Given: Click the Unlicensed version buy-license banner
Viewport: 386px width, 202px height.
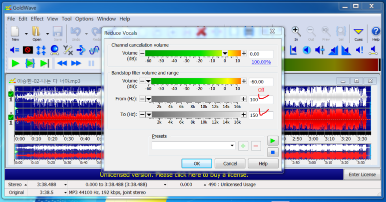Looking at the screenshot, I should pos(174,175).
